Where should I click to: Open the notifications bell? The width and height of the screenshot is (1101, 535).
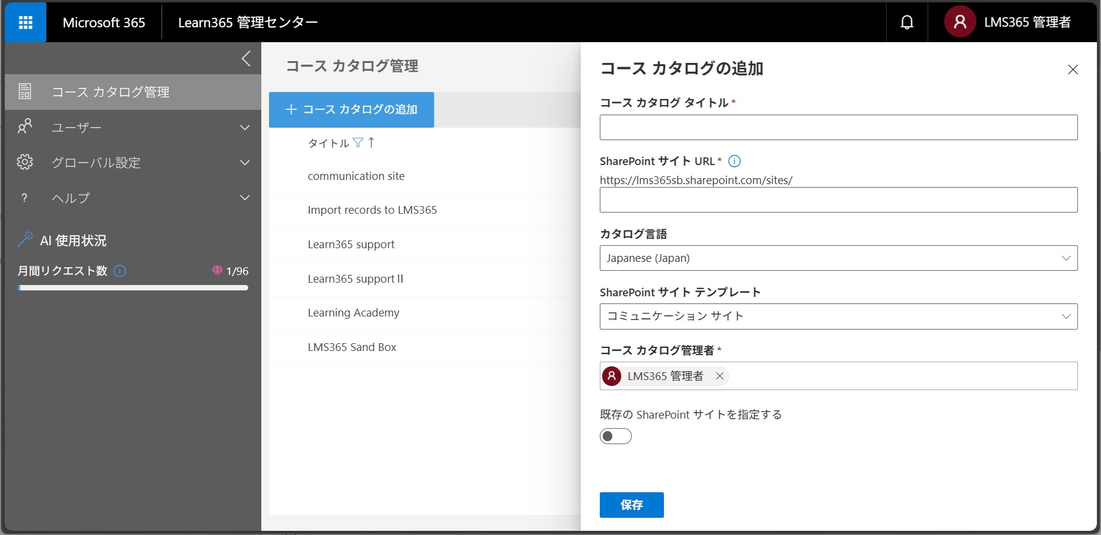click(907, 23)
